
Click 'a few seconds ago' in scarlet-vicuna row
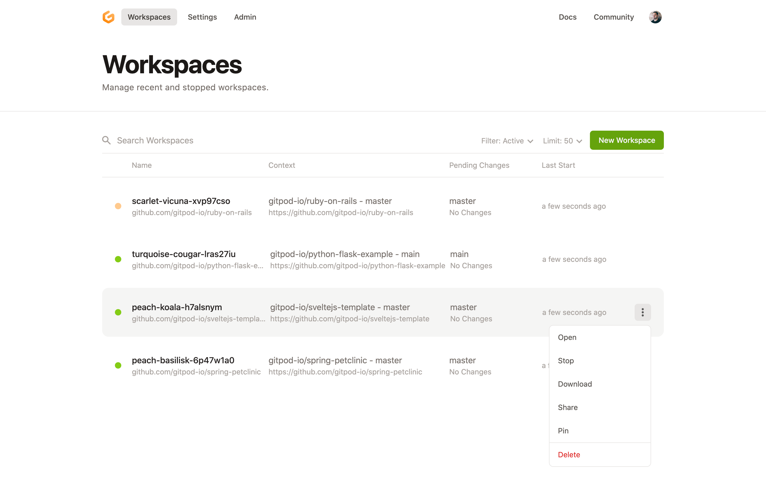click(x=573, y=206)
